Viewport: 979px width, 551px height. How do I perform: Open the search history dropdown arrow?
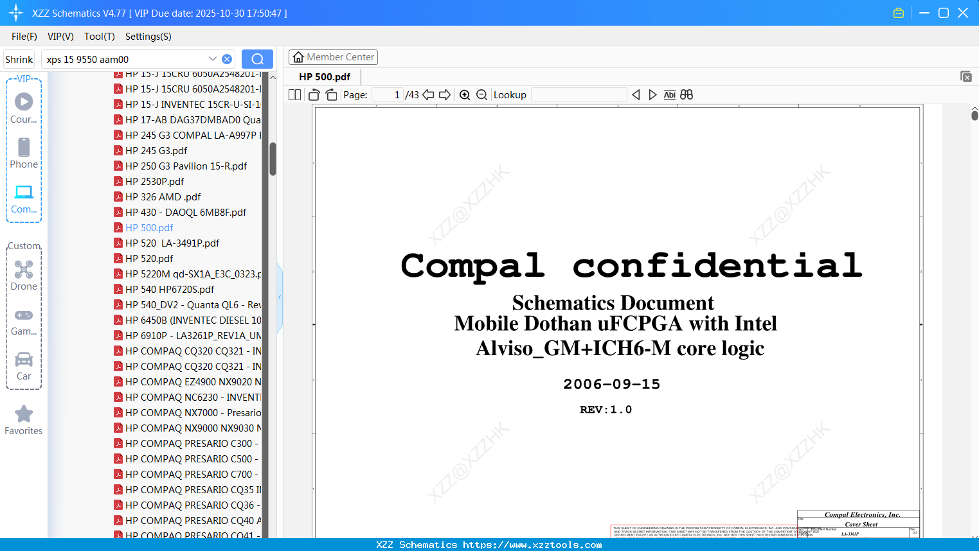pyautogui.click(x=213, y=59)
